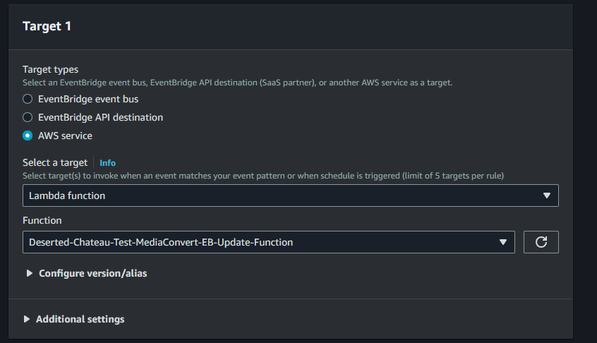Image resolution: width=597 pixels, height=343 pixels.
Task: Click triangle icon beside Configure version/alias
Action: (30, 273)
